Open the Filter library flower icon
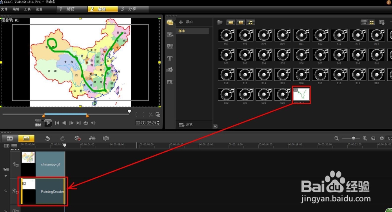The image size is (392, 212). point(170,70)
